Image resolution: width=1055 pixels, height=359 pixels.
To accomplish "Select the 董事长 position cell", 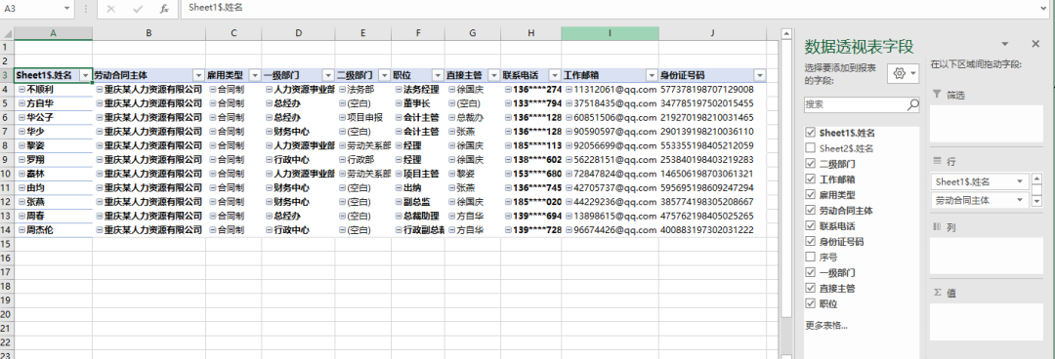I will point(418,102).
